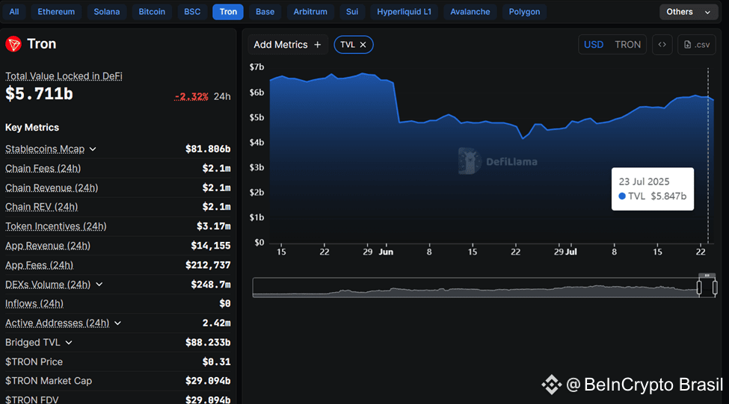
Task: Download chart data with .csv icon
Action: click(x=696, y=45)
